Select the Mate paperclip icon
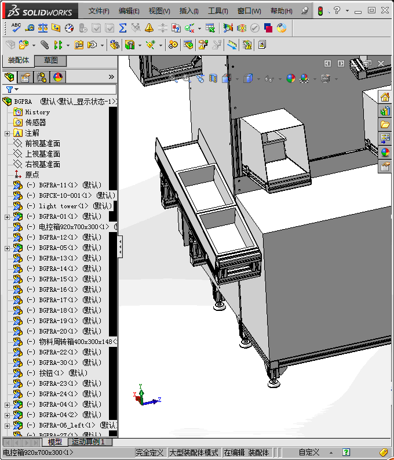This screenshot has height=460, width=394. [45, 45]
